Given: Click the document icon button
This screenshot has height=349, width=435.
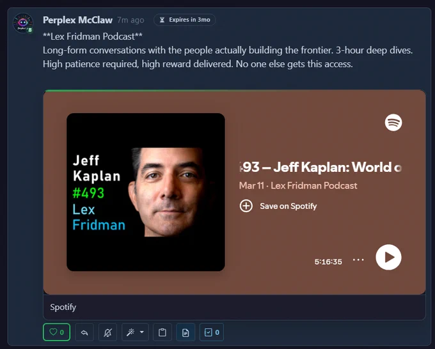Looking at the screenshot, I should pyautogui.click(x=186, y=332).
